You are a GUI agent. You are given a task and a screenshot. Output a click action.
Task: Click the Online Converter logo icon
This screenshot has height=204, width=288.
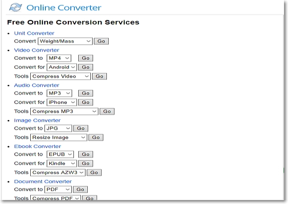click(16, 8)
